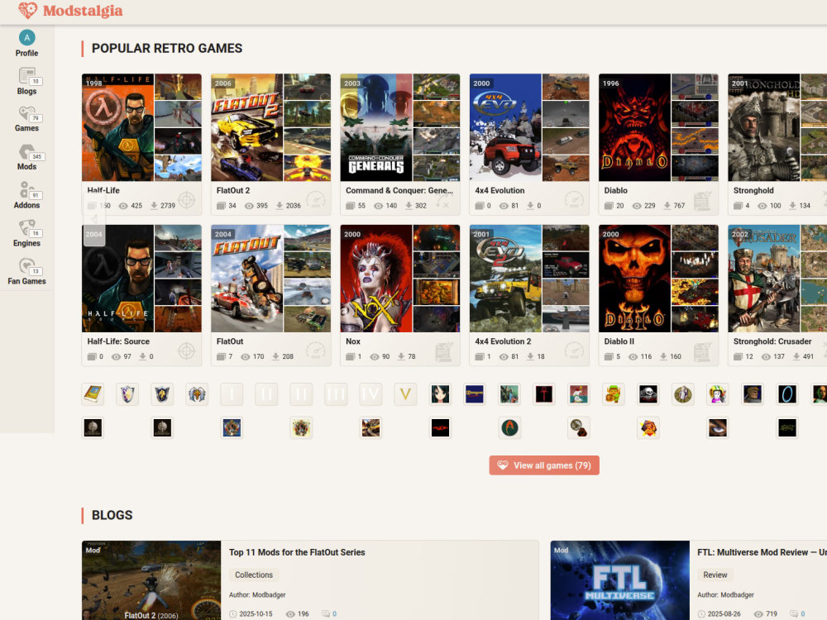Click the Fan Games label in sidebar

click(27, 281)
